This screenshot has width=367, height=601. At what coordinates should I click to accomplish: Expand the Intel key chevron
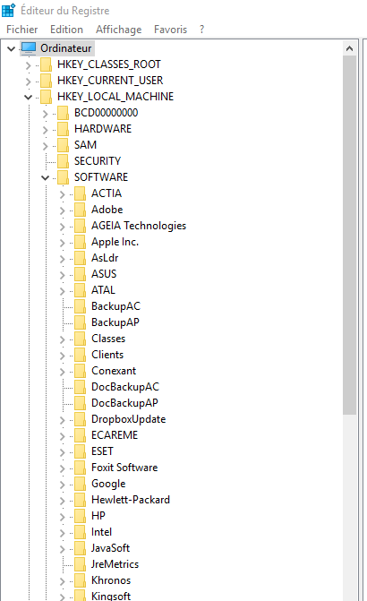62,533
